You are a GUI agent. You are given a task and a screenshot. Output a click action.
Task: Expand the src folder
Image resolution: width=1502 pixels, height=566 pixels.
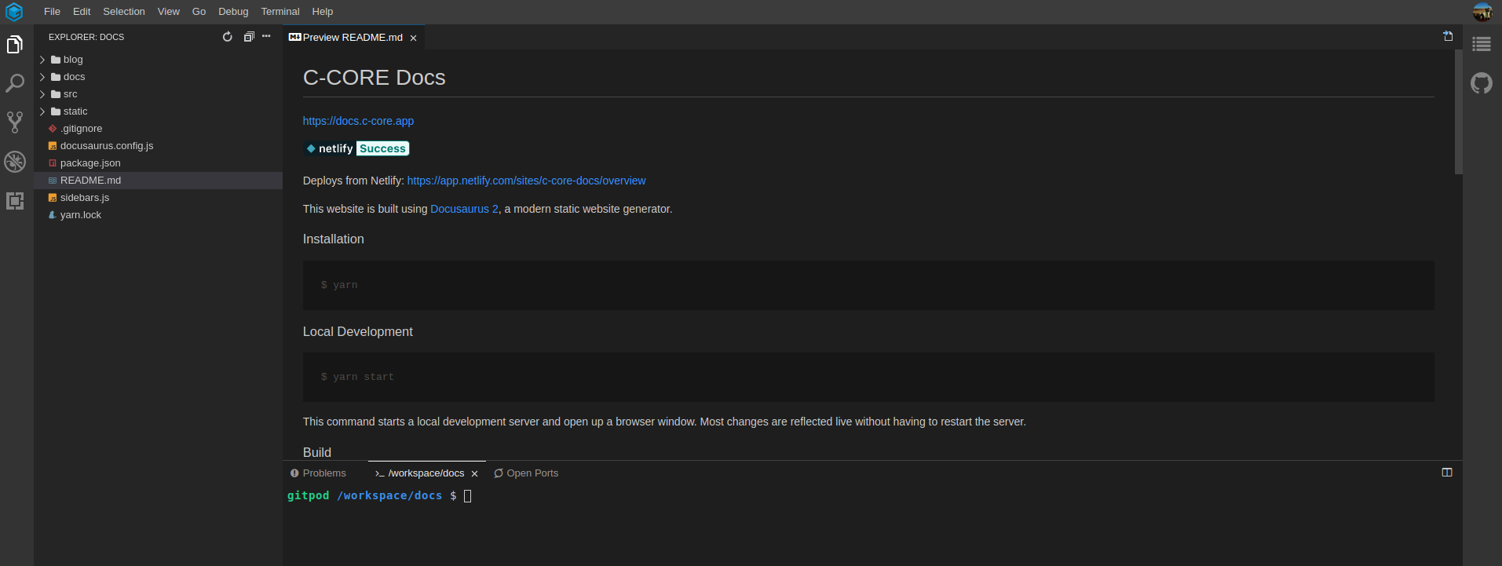click(70, 94)
